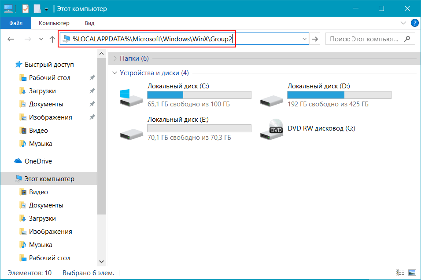The width and height of the screenshot is (421, 280).
Task: Click the New folder quick access icon
Action: coord(37,9)
